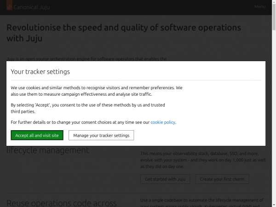Accept all and visit site

(37, 135)
